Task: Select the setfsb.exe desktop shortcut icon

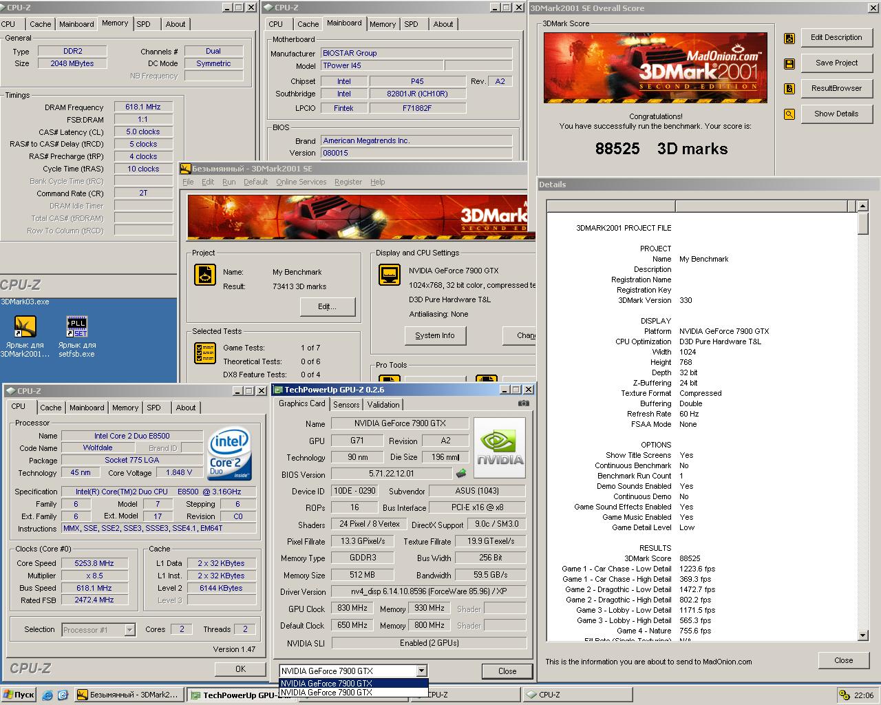Action: 76,326
